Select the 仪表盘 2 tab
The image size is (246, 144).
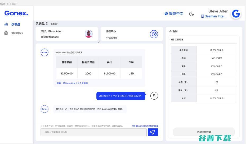click(x=42, y=24)
